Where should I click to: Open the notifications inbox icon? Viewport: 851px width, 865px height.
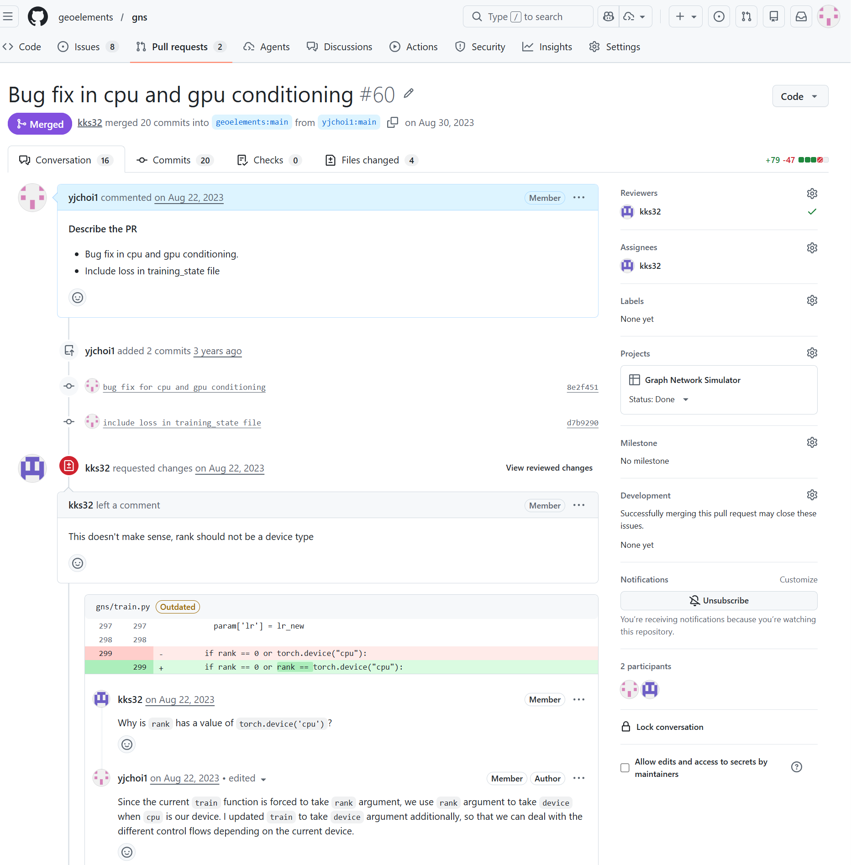point(801,17)
